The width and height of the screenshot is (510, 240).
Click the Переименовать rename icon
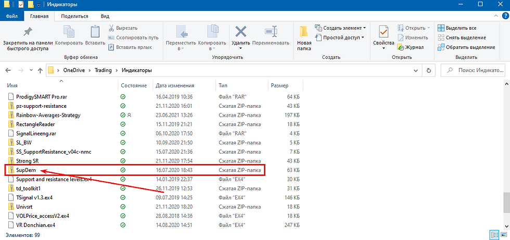[x=271, y=32]
